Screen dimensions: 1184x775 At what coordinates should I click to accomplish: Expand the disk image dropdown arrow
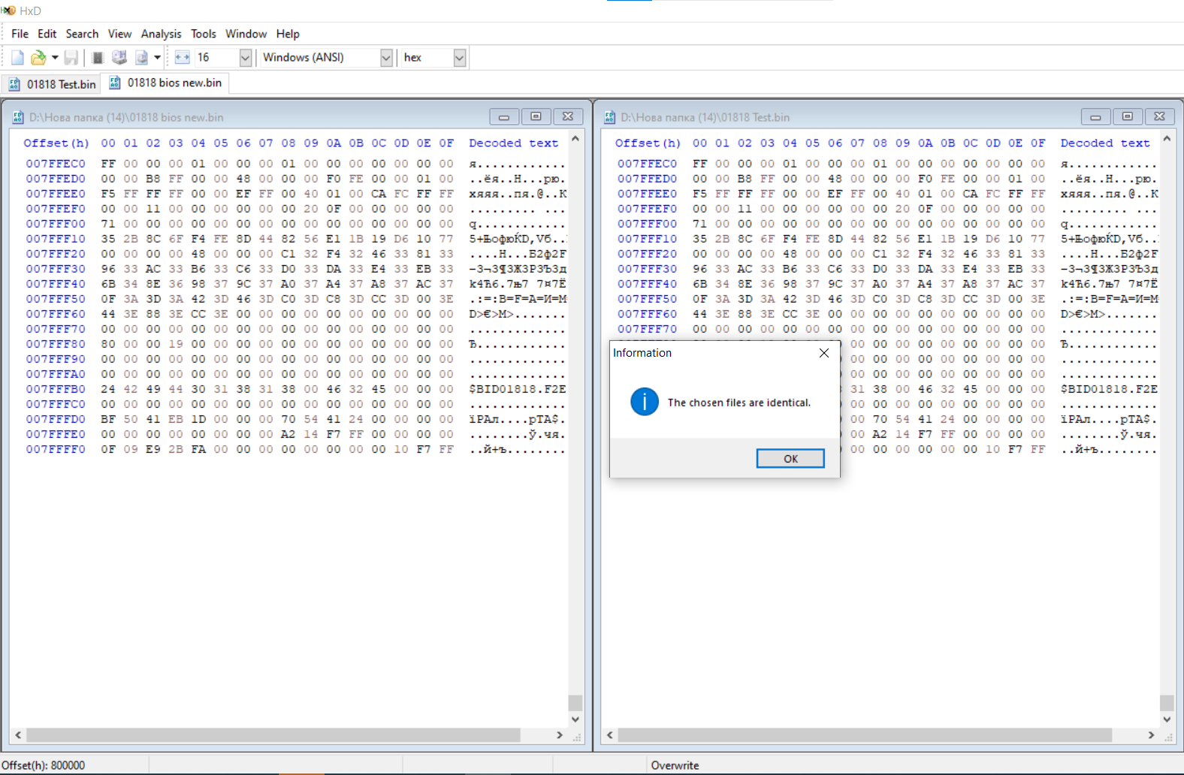pyautogui.click(x=157, y=58)
